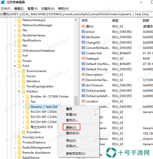Click the 导出为WPS PDF folder icon
Screen dimensions: 153x159
(x=27, y=127)
